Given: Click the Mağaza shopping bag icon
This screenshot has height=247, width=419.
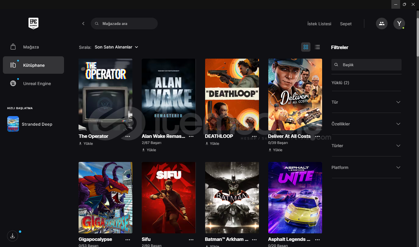Looking at the screenshot, I should pyautogui.click(x=13, y=47).
